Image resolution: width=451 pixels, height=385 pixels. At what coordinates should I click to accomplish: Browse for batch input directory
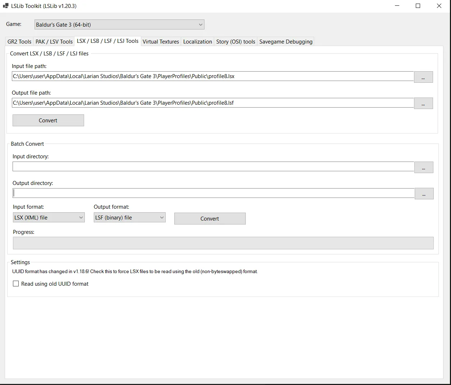click(x=424, y=167)
